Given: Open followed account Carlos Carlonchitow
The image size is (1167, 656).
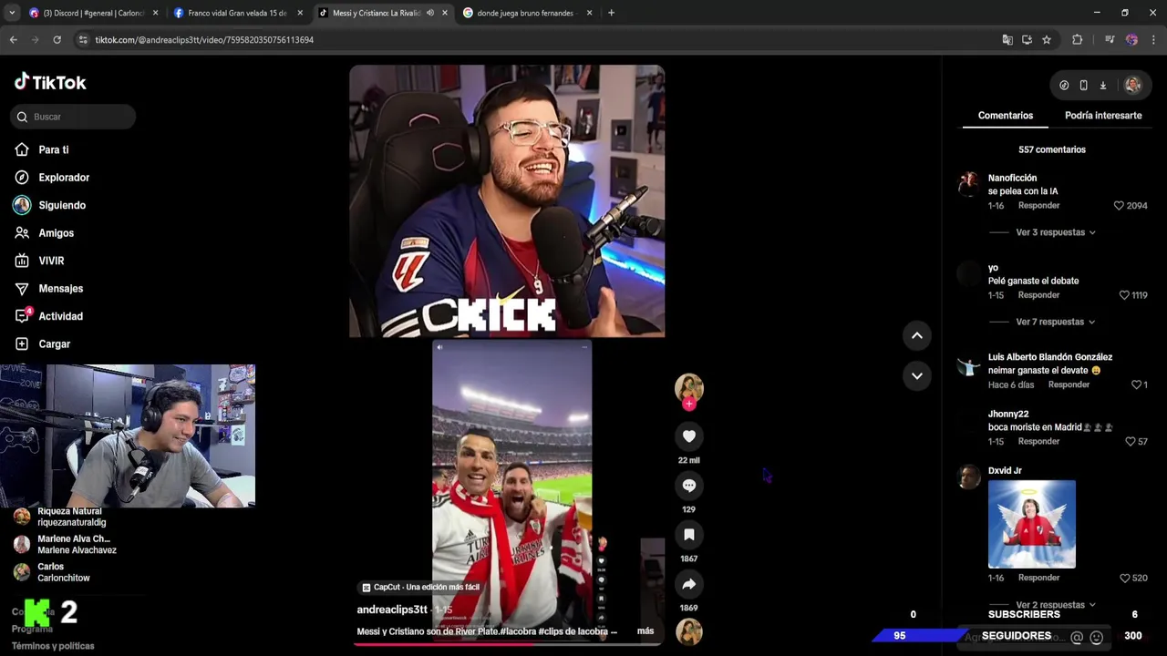Looking at the screenshot, I should pyautogui.click(x=63, y=572).
